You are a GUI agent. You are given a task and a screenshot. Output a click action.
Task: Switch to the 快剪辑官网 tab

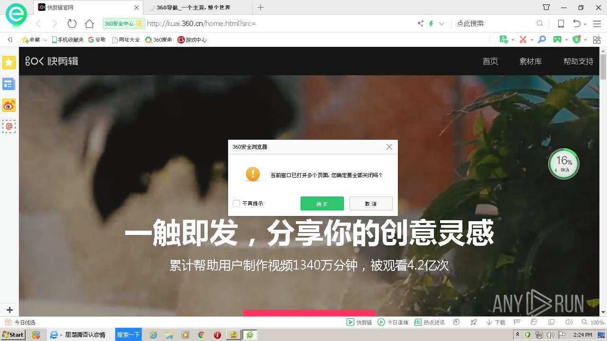pyautogui.click(x=88, y=7)
